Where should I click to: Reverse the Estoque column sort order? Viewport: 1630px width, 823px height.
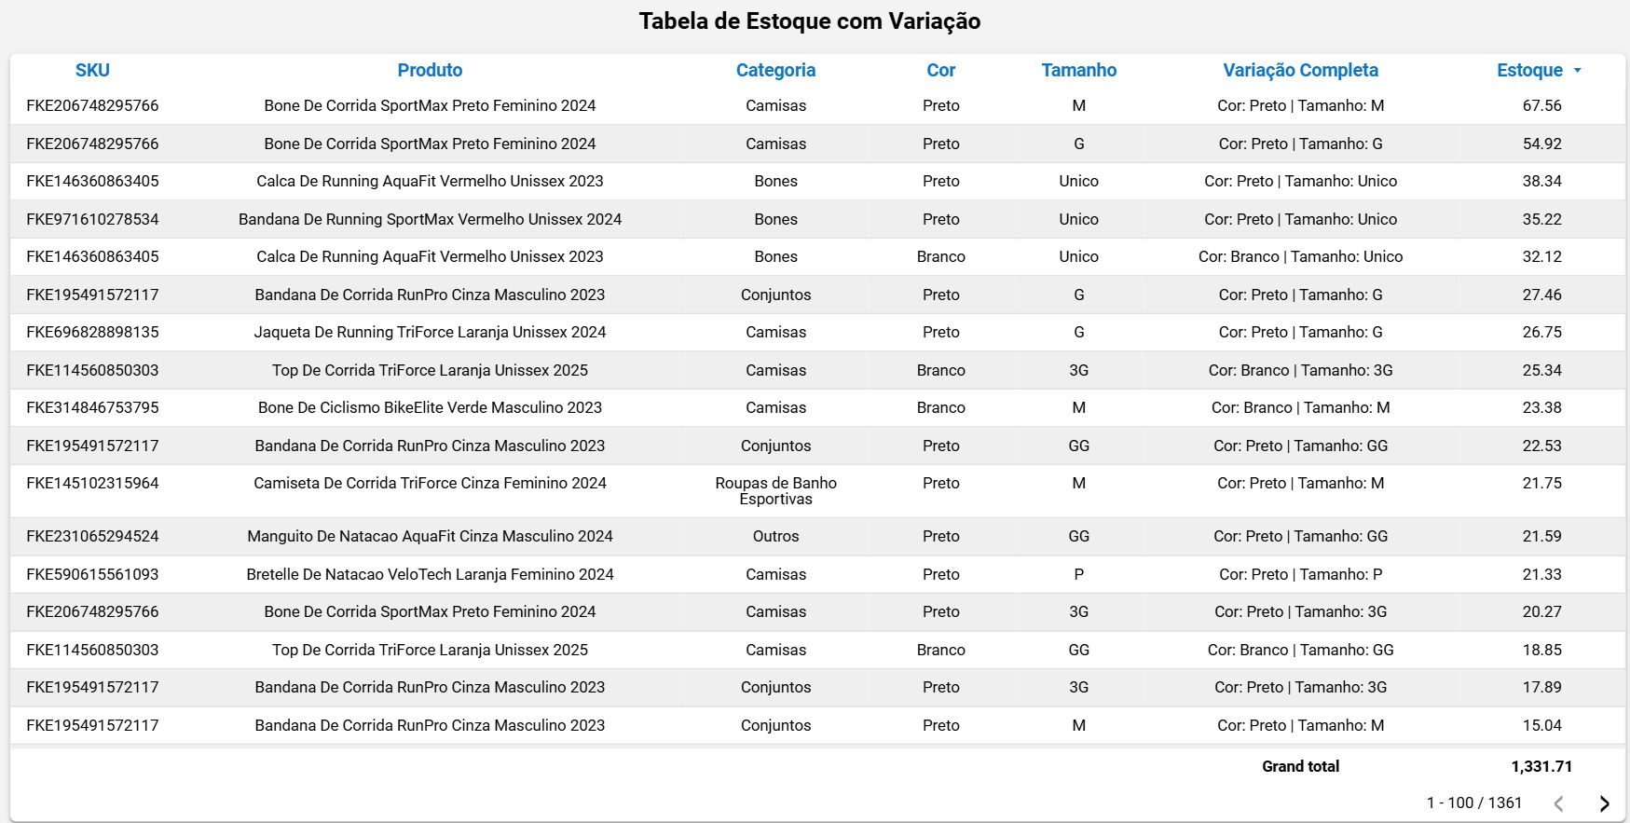tap(1529, 70)
